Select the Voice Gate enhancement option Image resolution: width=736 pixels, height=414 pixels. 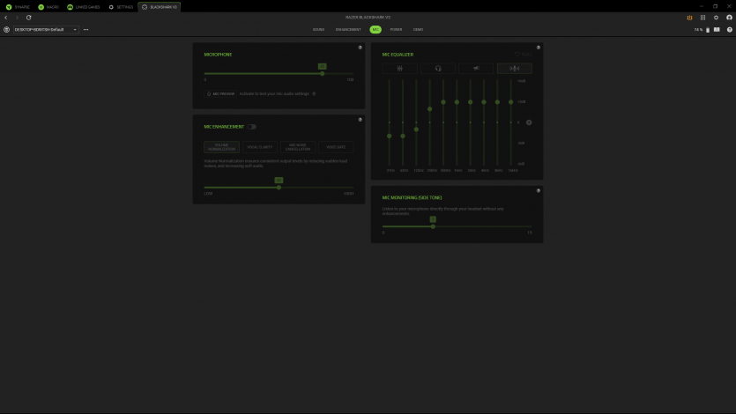pyautogui.click(x=336, y=147)
